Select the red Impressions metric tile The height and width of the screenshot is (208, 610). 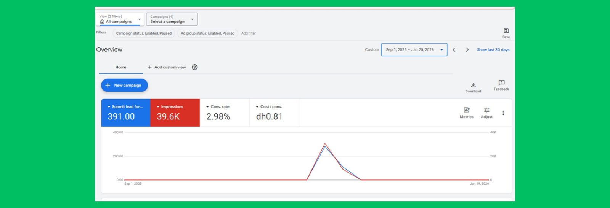(175, 113)
